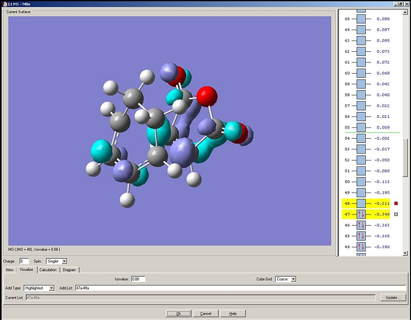Switch to the Calculation tab
The height and width of the screenshot is (320, 411).
pos(48,270)
